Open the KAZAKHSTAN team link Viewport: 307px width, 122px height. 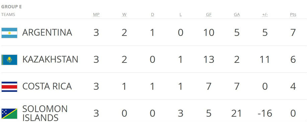(50, 60)
